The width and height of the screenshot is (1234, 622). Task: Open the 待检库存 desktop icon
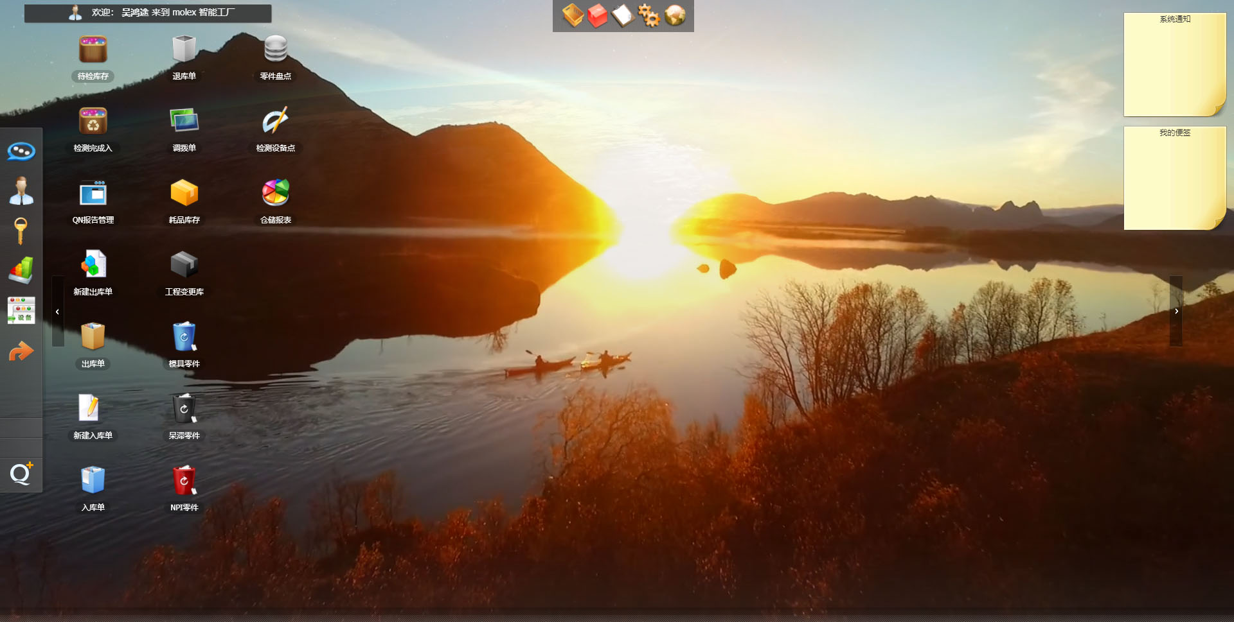[x=93, y=51]
